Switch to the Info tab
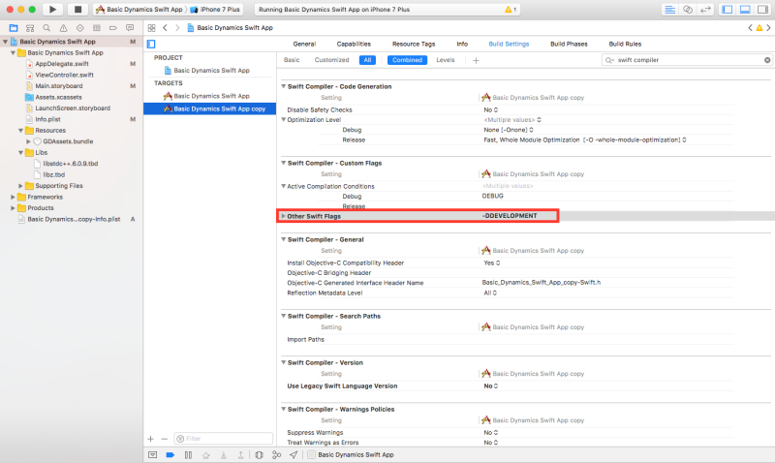This screenshot has width=775, height=463. 462,44
